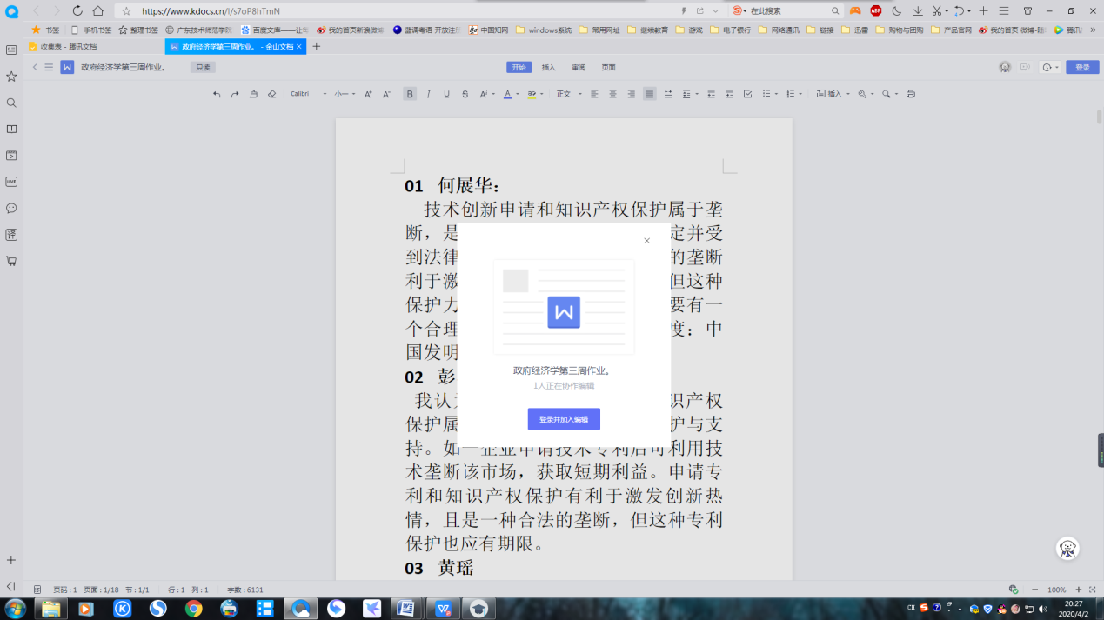
Task: Insert a checkbox task list item
Action: pos(747,94)
